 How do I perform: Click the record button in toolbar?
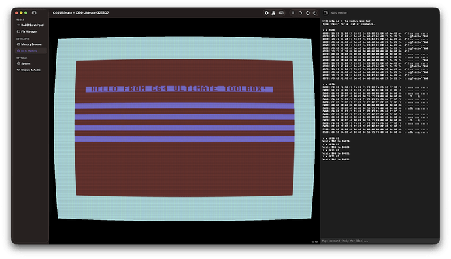[266, 13]
